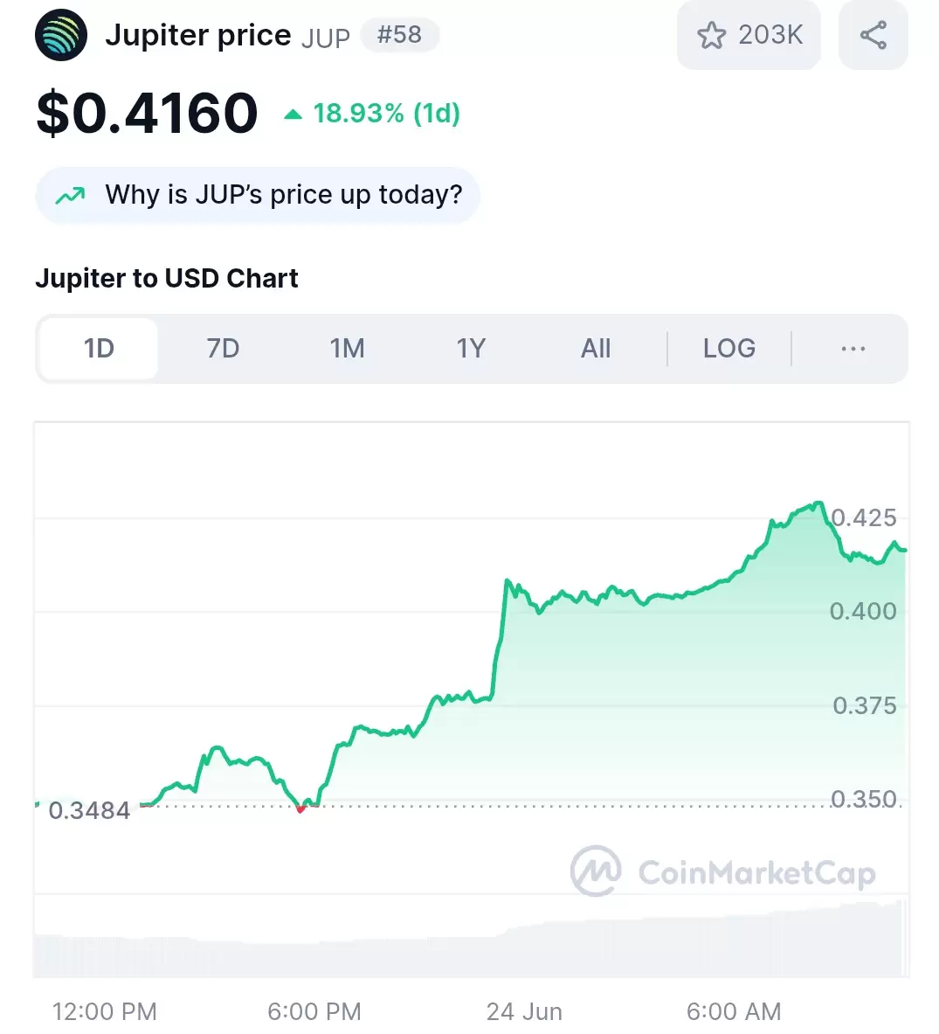This screenshot has height=1034, width=939.
Task: Click the green price-up triangle indicator
Action: click(293, 115)
